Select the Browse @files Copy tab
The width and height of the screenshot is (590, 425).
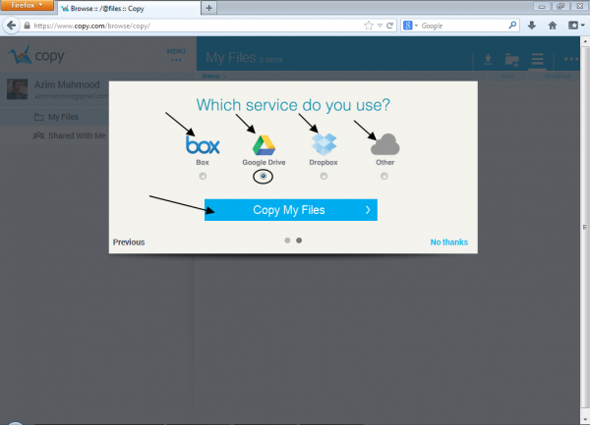pyautogui.click(x=129, y=8)
